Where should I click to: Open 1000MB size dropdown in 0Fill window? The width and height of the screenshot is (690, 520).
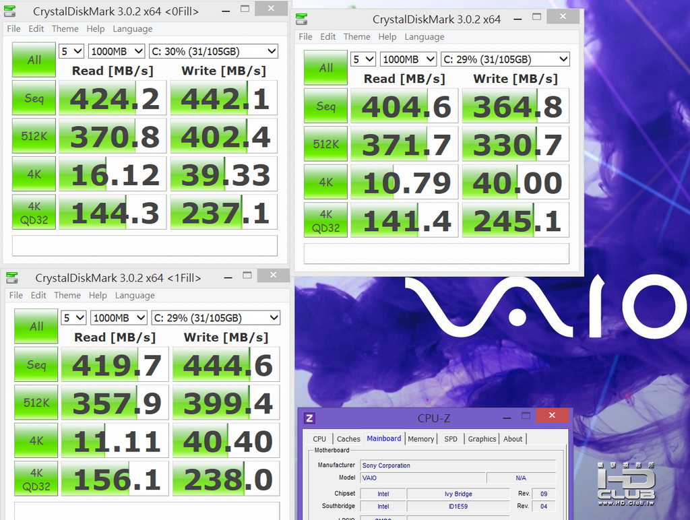pyautogui.click(x=117, y=51)
